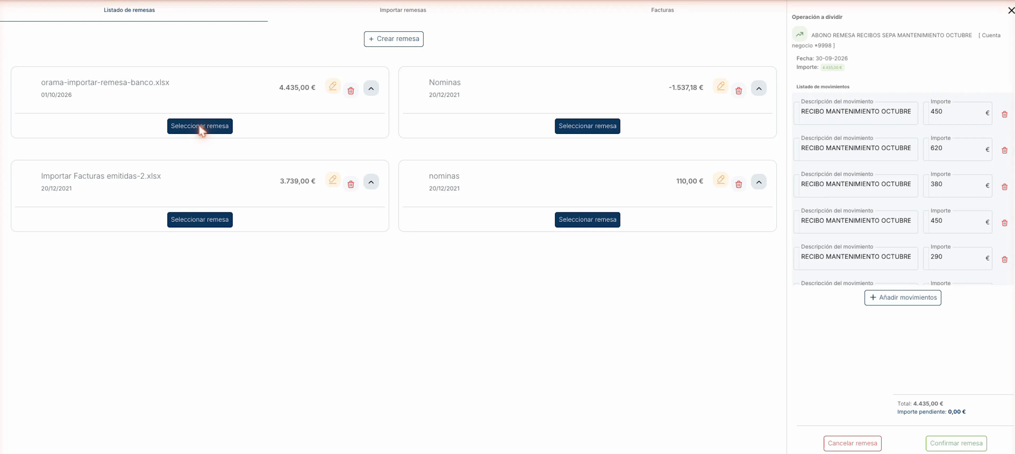Select the Importar Facturas emitidas-2.xlsx remesa
This screenshot has width=1015, height=454.
[x=199, y=219]
